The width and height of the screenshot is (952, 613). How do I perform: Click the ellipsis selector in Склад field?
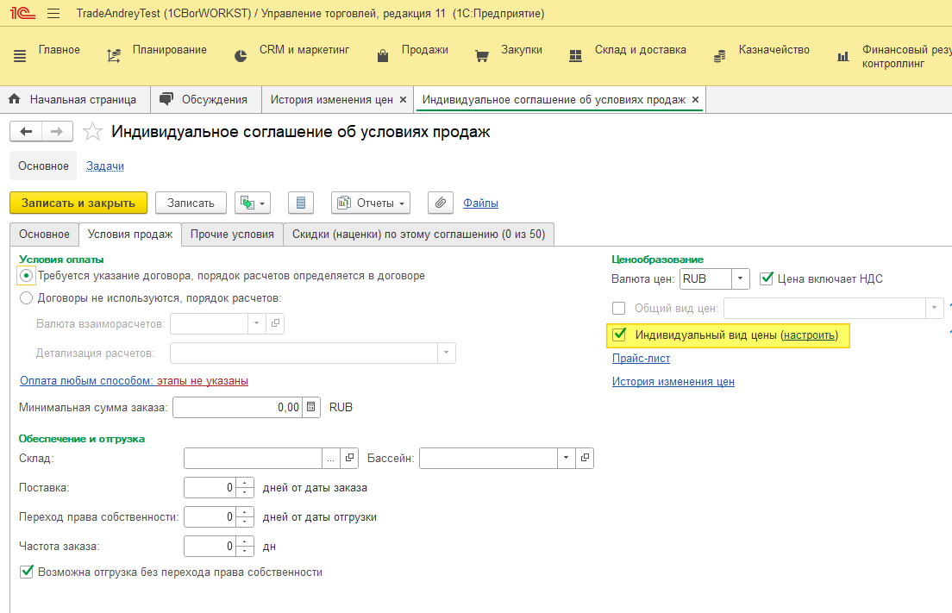click(x=331, y=459)
